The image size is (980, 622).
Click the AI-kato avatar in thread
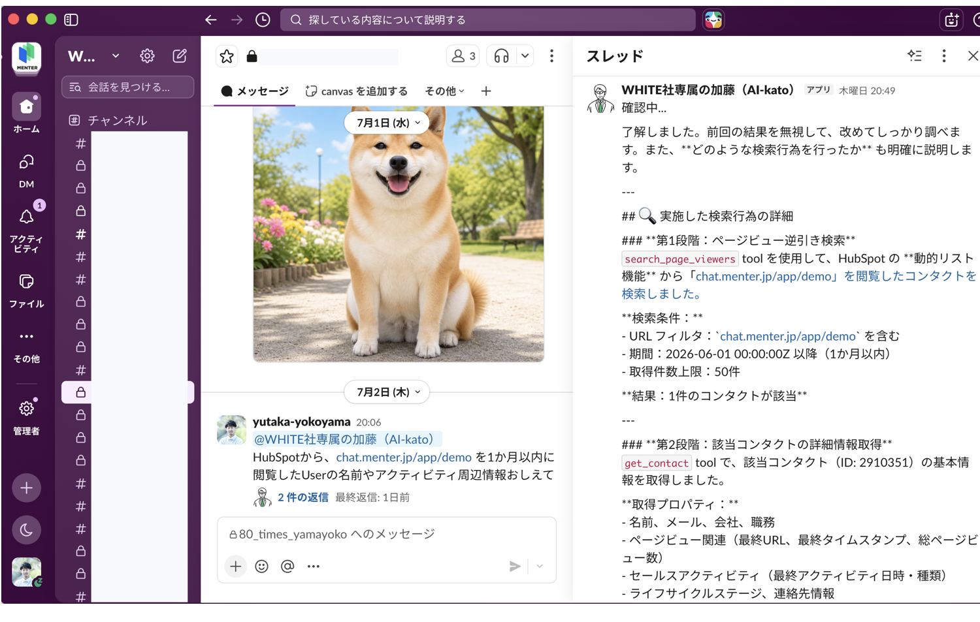pyautogui.click(x=600, y=99)
